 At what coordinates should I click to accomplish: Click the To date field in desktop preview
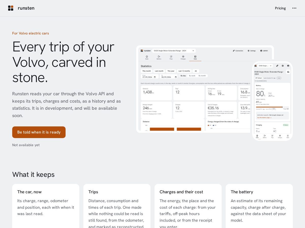click(x=169, y=77)
